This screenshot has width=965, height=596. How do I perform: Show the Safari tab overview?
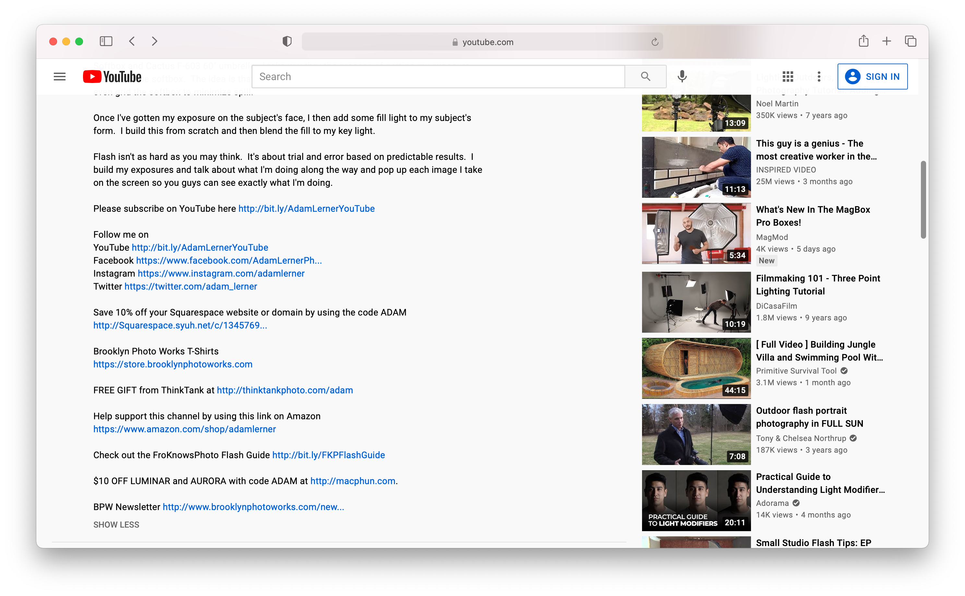click(911, 41)
